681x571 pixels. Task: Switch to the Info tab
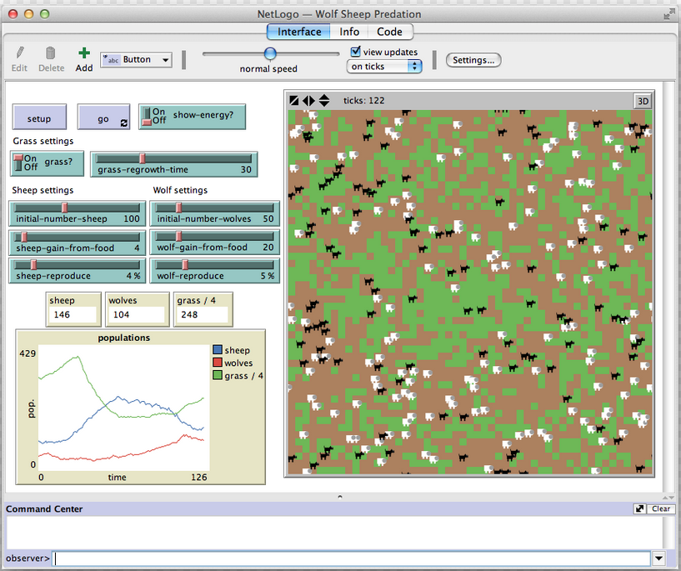coord(349,32)
